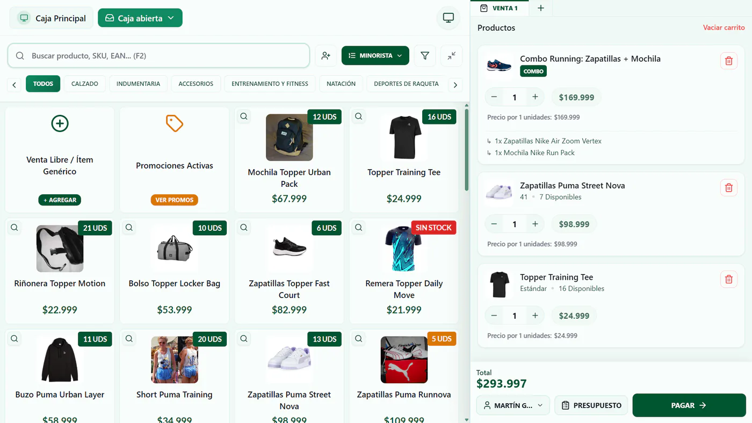The height and width of the screenshot is (423, 752).
Task: Increase quantity of Combo Running
Action: [535, 97]
